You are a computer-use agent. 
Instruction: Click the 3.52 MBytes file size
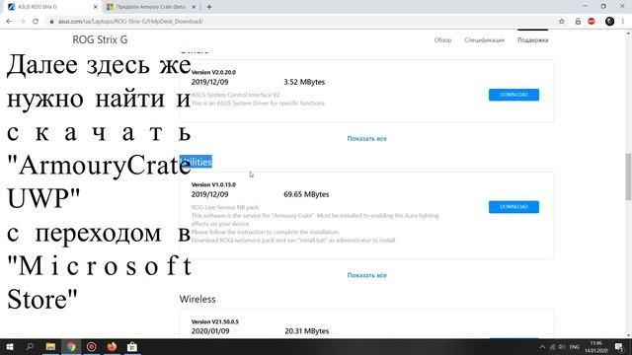coord(304,82)
